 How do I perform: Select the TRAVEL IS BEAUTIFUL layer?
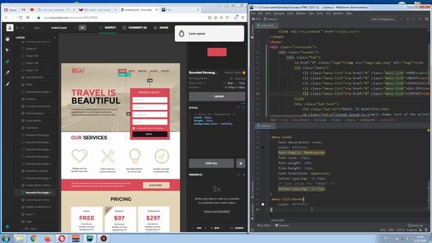pos(35,207)
